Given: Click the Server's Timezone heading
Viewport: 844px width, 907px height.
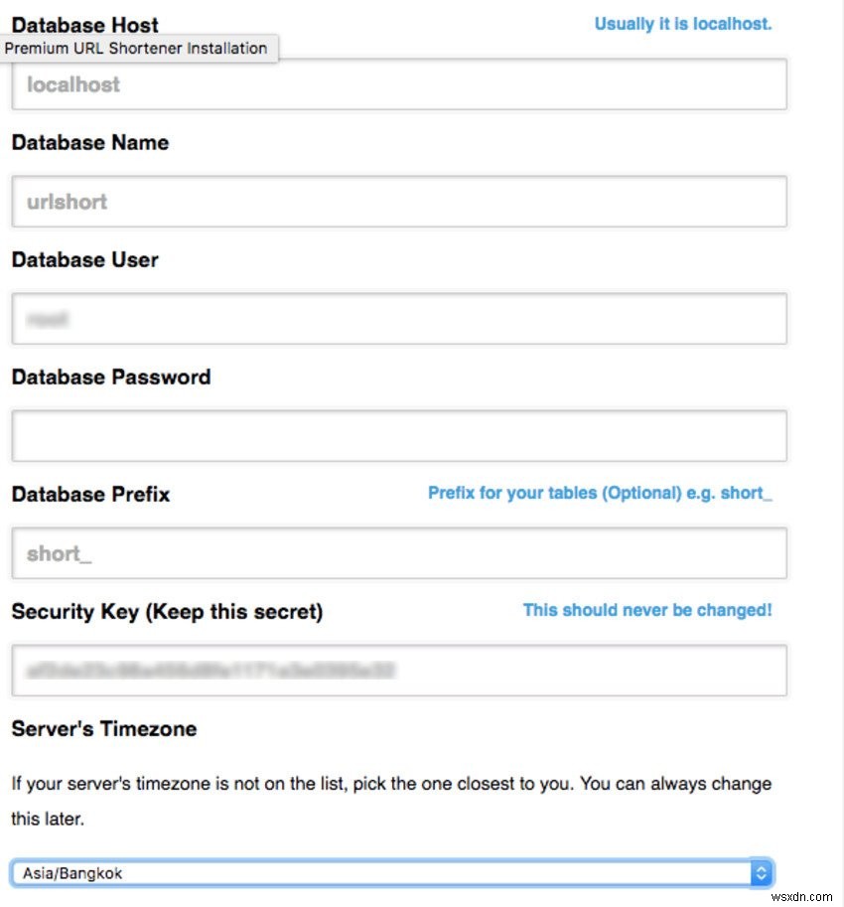Looking at the screenshot, I should (103, 728).
